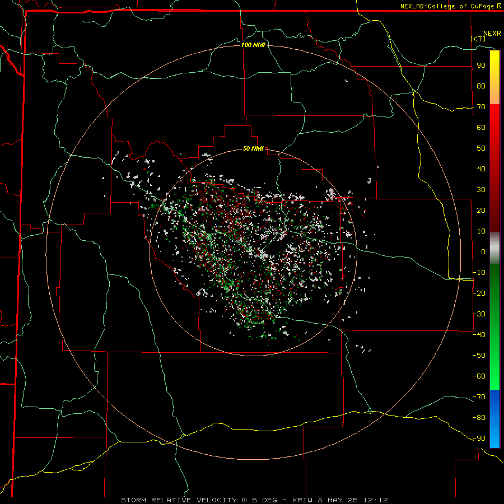
Task: Click the 80 value on the velocity scale
Action: click(481, 86)
